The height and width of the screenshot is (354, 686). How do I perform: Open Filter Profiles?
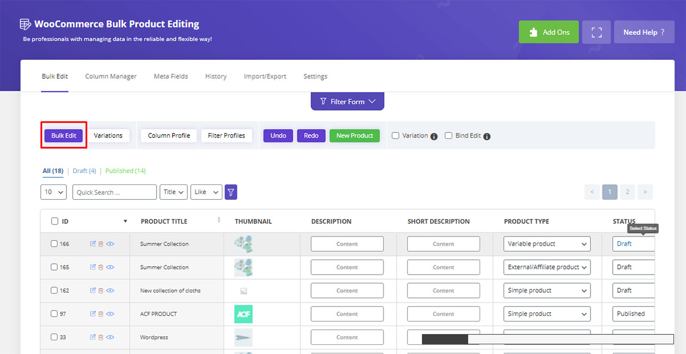pyautogui.click(x=226, y=136)
